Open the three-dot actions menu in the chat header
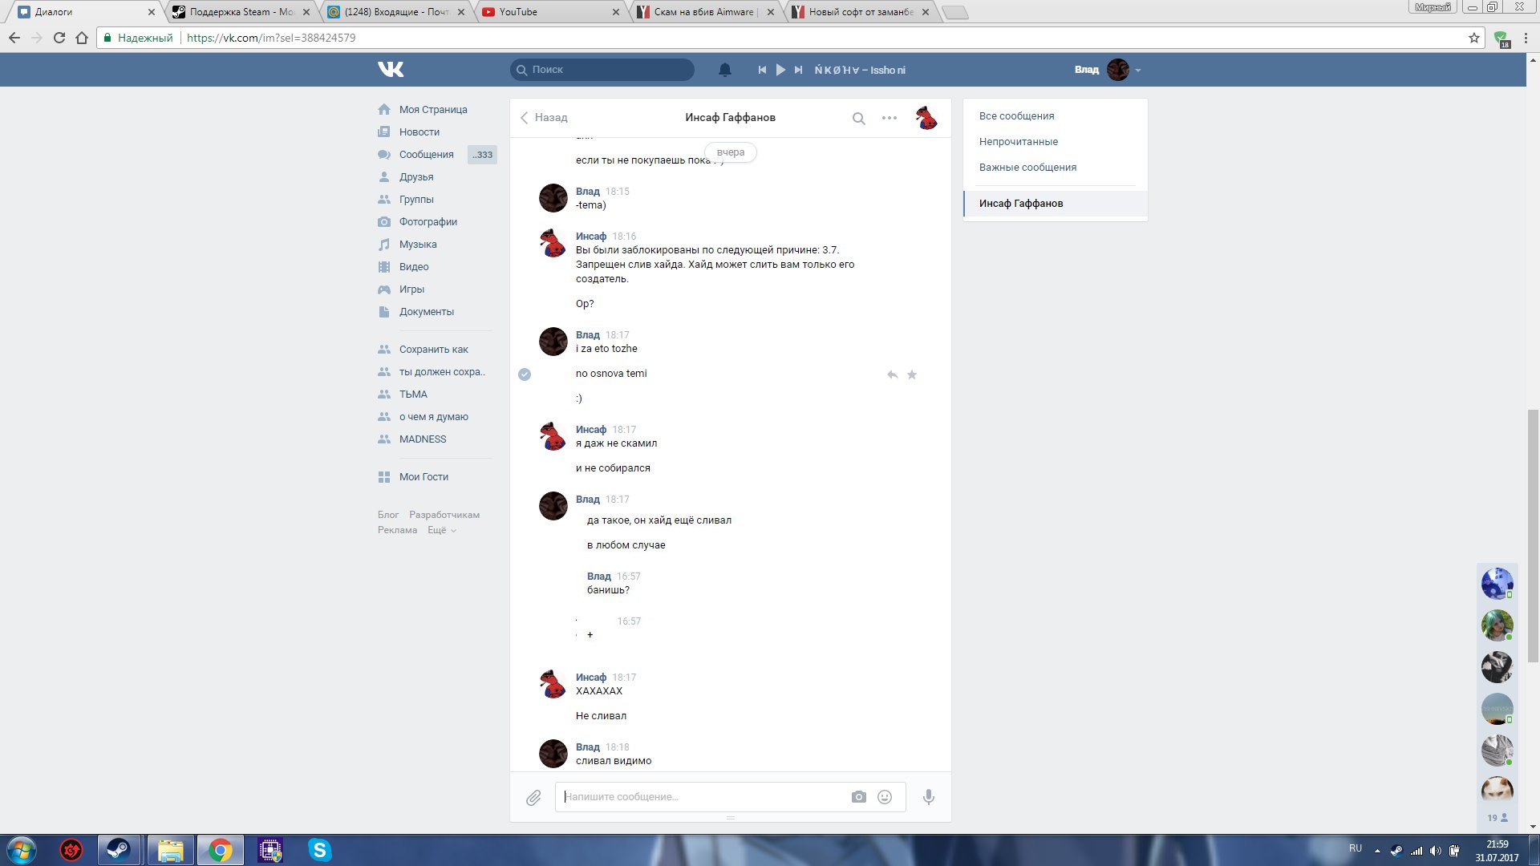This screenshot has width=1540, height=866. (889, 118)
